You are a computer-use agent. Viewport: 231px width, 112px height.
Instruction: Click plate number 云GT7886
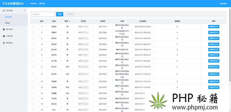[103, 32]
